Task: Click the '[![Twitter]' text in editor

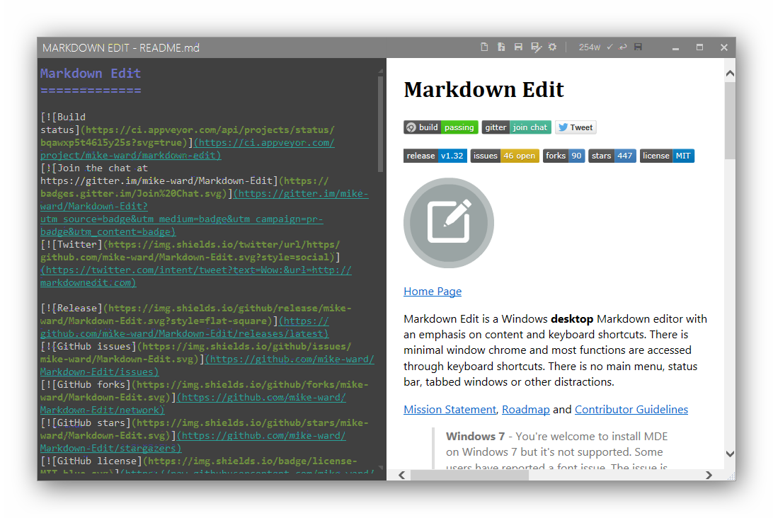Action: 71,244
